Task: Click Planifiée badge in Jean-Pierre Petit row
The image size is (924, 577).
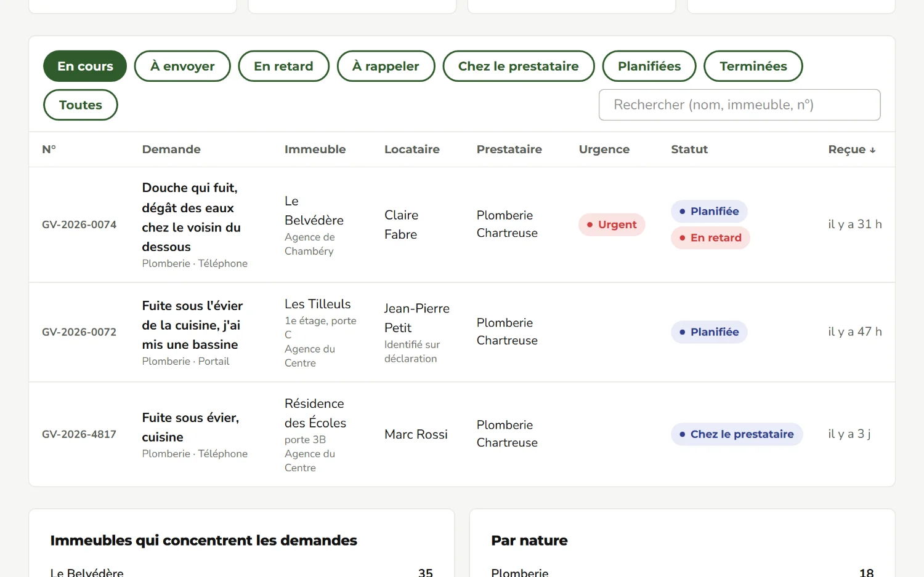Action: (x=709, y=332)
